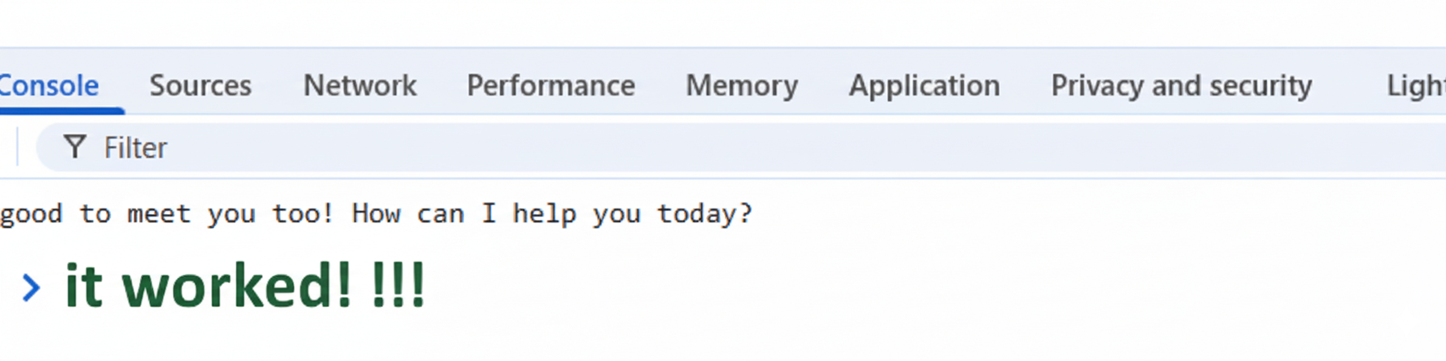
Task: Click the word "it" after the prompt chevron
Action: pos(84,286)
